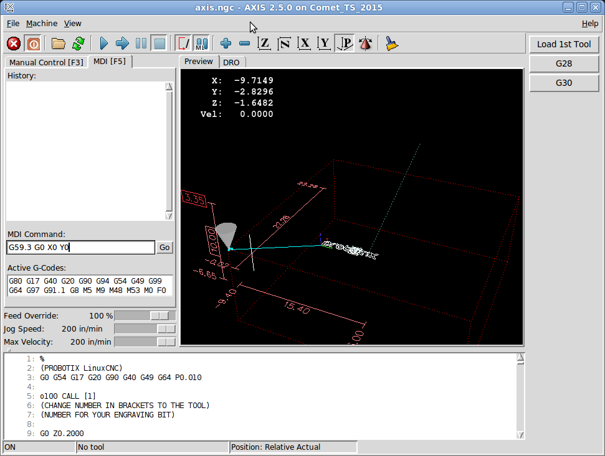The image size is (605, 456).
Task: Toggle the machine power button
Action: (33, 44)
